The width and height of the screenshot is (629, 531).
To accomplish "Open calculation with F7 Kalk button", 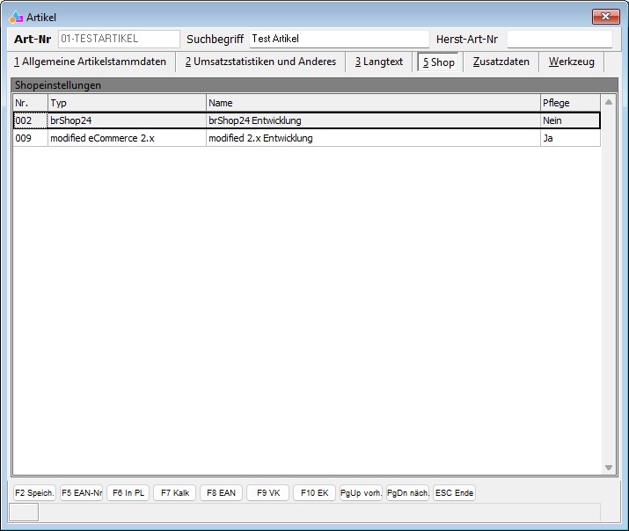I will pos(174,493).
